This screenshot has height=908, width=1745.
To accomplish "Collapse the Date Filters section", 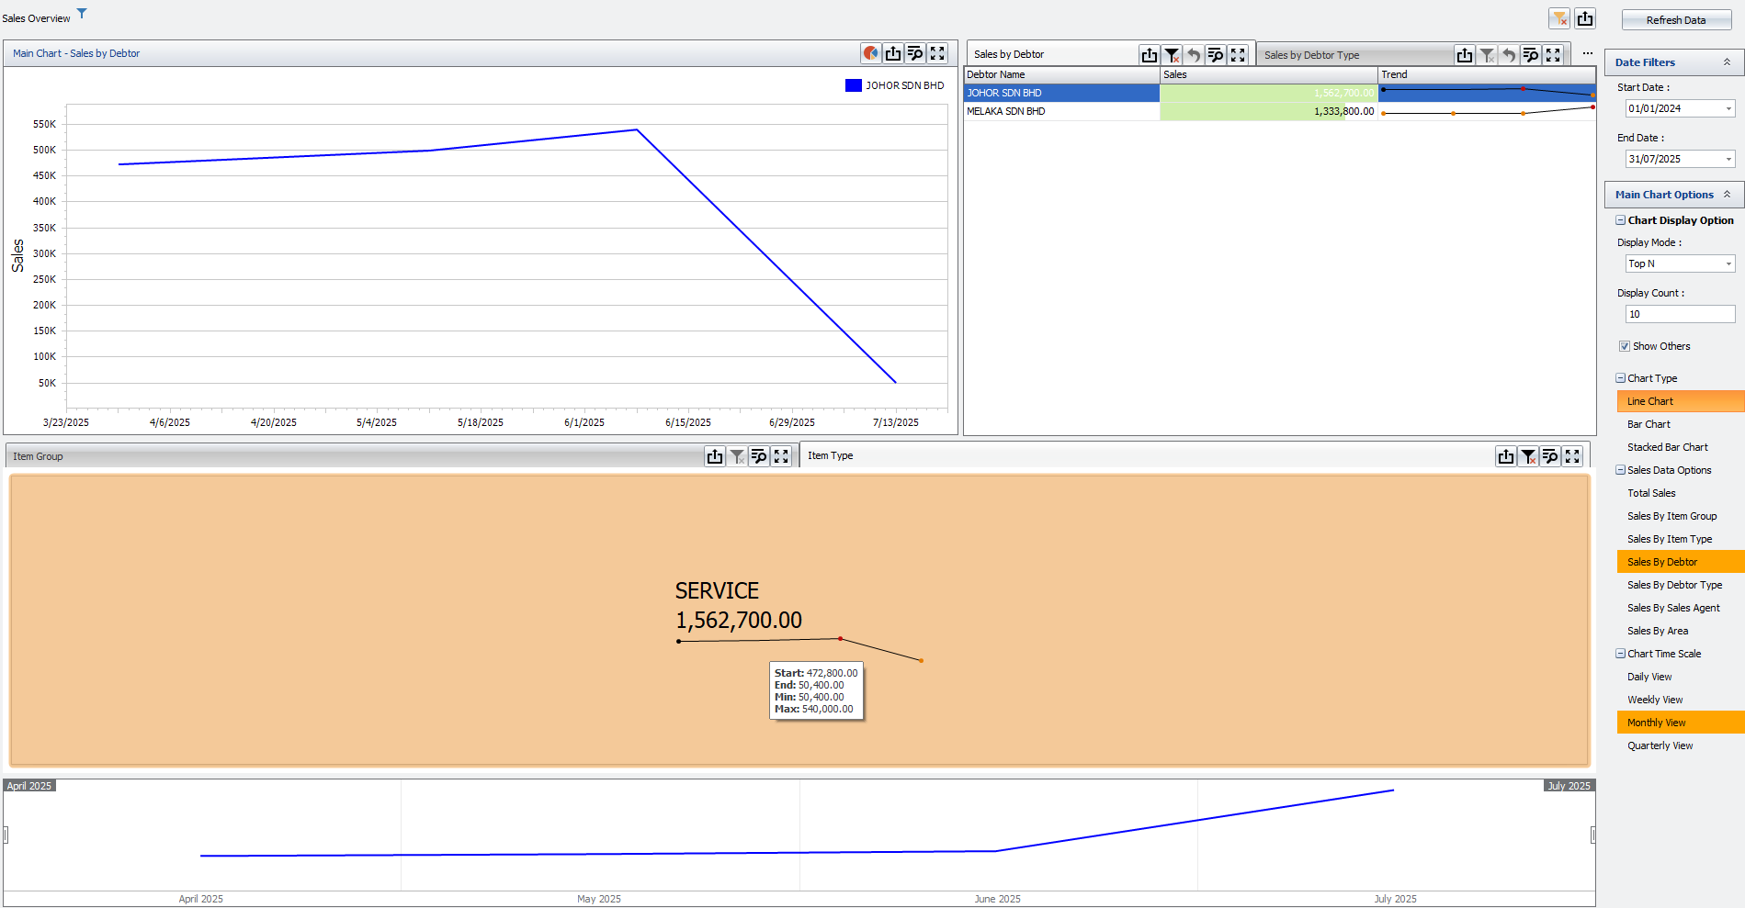I will 1727,62.
